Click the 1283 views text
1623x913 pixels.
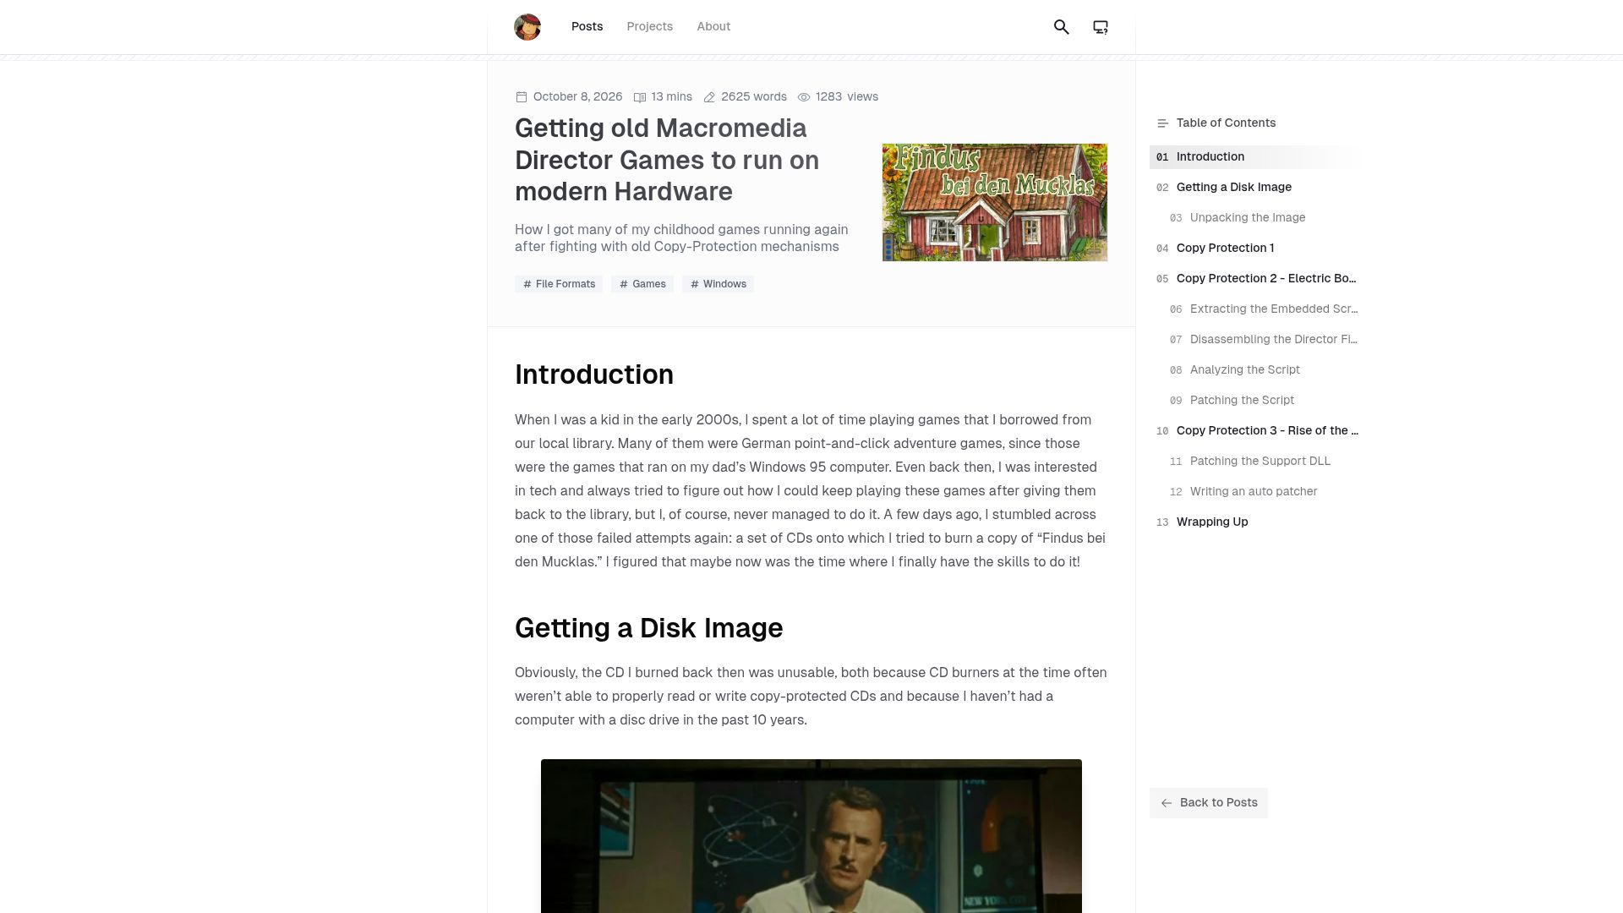(847, 97)
